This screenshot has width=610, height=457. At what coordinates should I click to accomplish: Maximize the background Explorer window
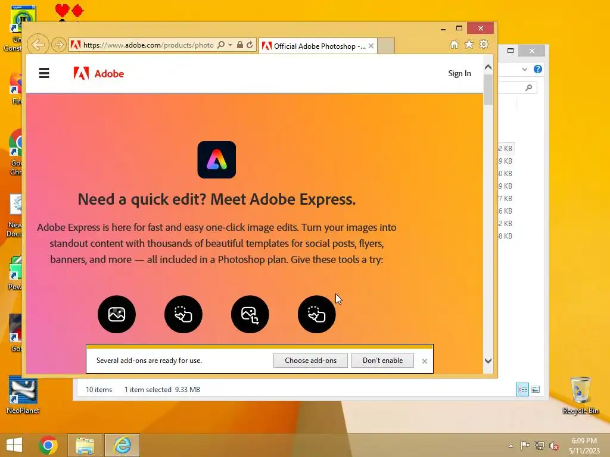511,51
